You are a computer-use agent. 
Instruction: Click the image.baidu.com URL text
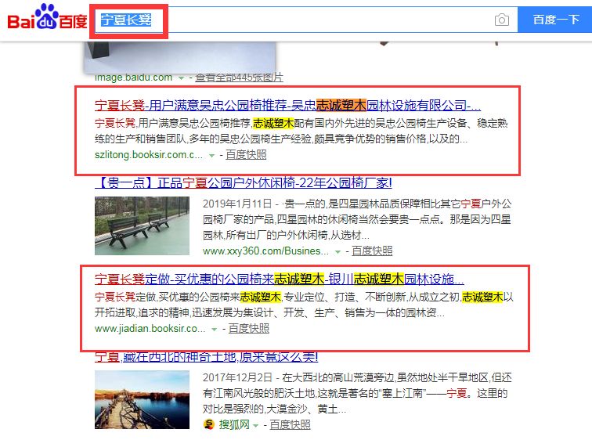(134, 78)
